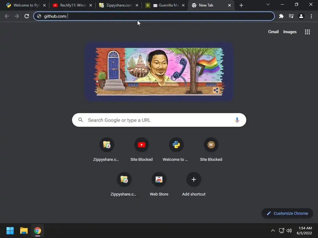Reload the current page
Viewport: 318px width, 238px height.
(27, 16)
